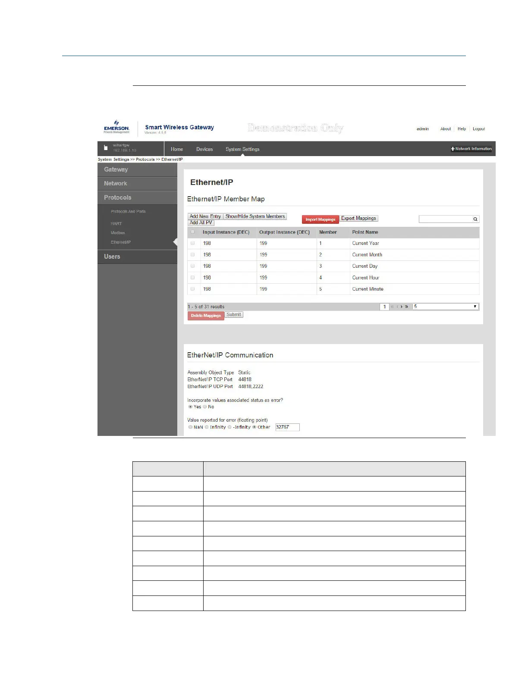Go to the next results page
This screenshot has height=683, width=528.
(x=402, y=307)
